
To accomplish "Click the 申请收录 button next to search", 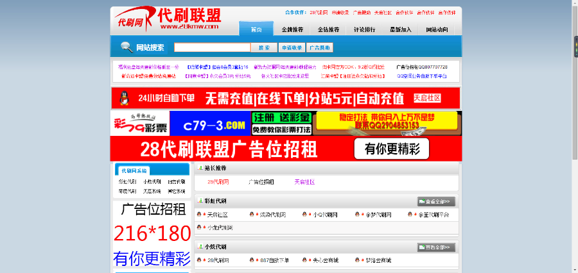I will pyautogui.click(x=292, y=47).
